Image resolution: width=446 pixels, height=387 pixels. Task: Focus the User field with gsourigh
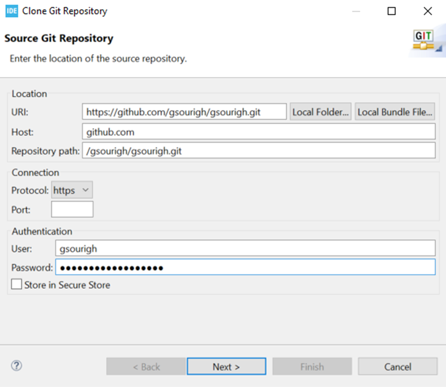point(245,248)
